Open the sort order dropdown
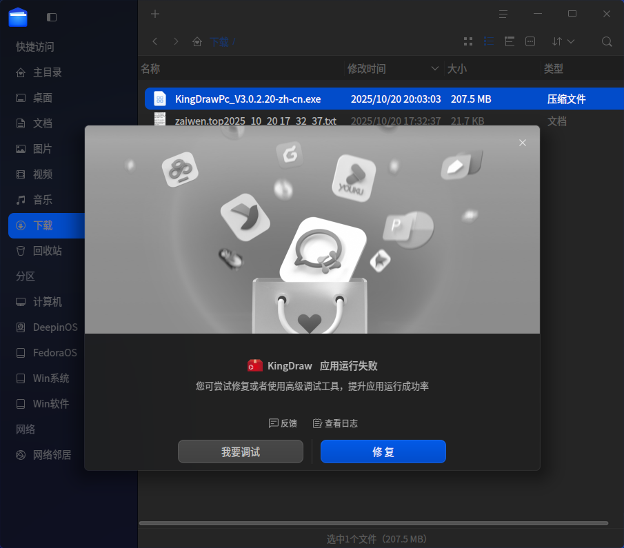The width and height of the screenshot is (624, 548). (563, 41)
